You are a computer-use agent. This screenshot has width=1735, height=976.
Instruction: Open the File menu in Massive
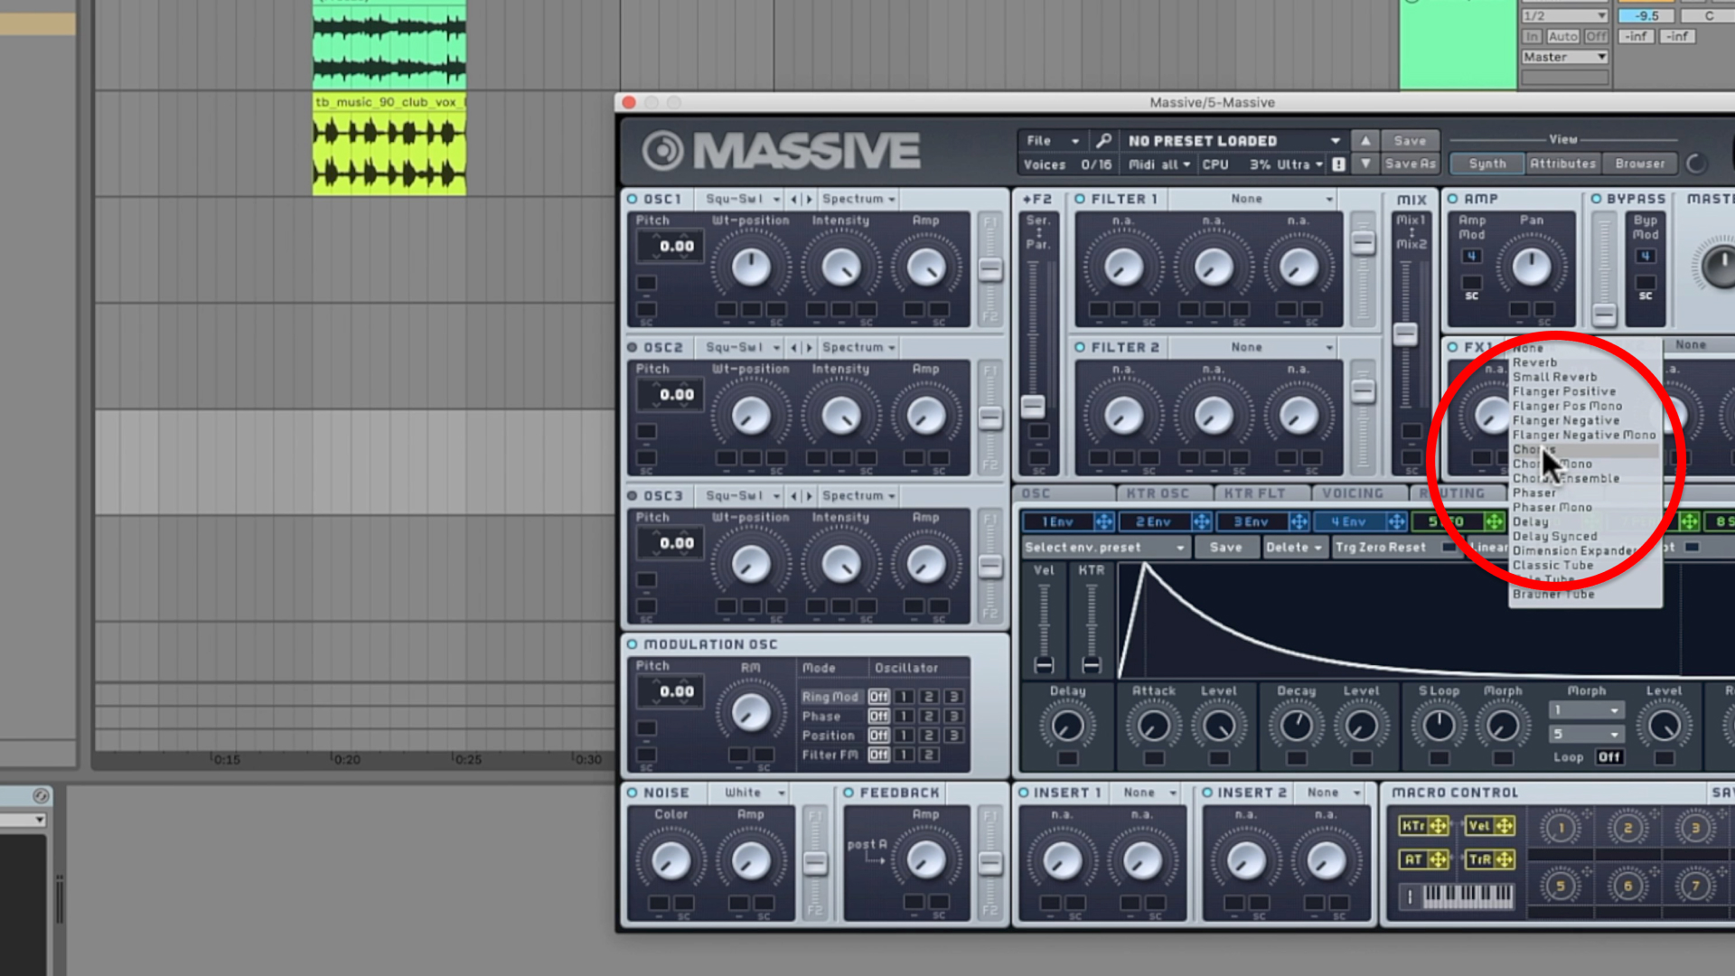tap(1053, 141)
